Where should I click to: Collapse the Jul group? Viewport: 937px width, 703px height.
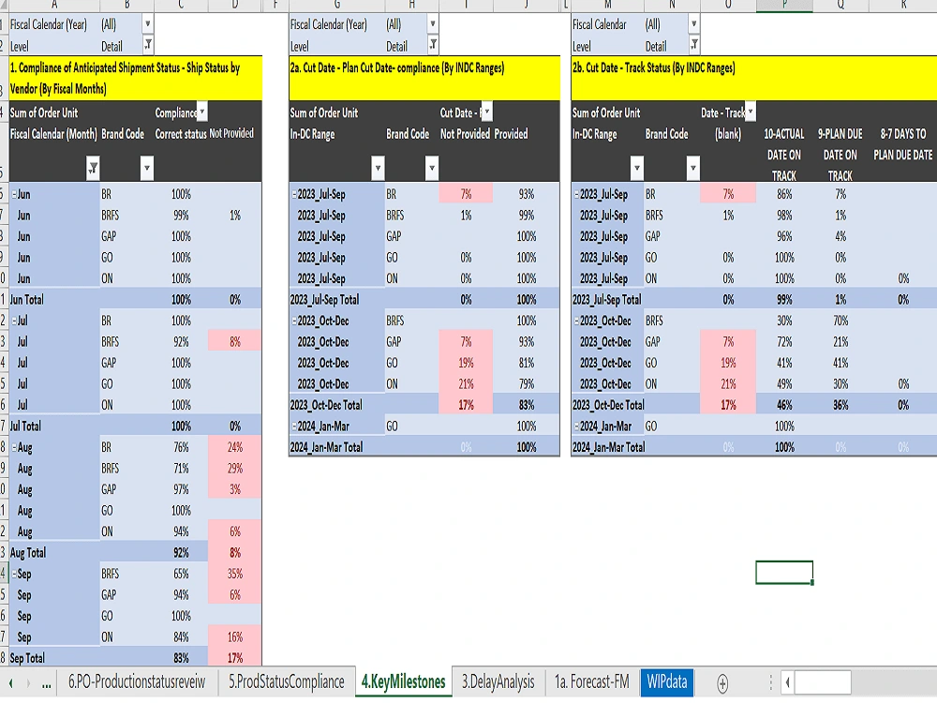[x=14, y=321]
